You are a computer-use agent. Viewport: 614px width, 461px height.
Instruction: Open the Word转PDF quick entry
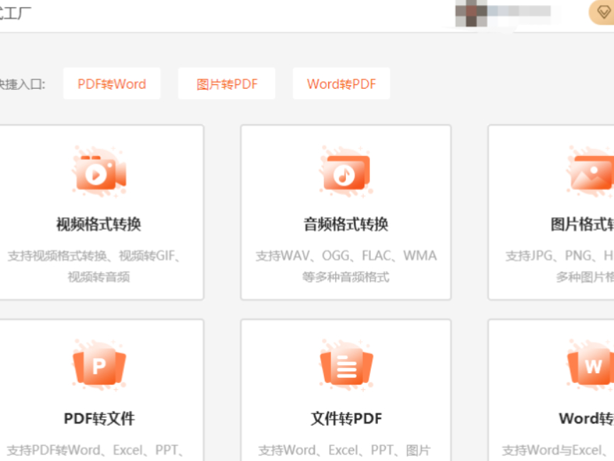pyautogui.click(x=341, y=84)
